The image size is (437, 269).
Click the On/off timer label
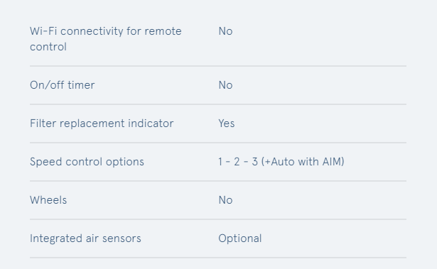coord(62,85)
